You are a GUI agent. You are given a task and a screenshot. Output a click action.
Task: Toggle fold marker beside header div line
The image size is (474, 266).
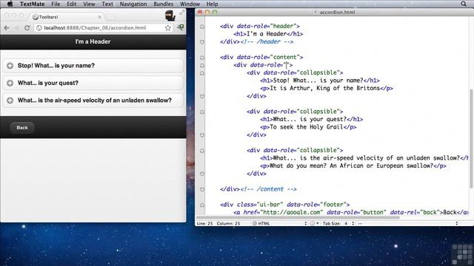tap(202, 27)
